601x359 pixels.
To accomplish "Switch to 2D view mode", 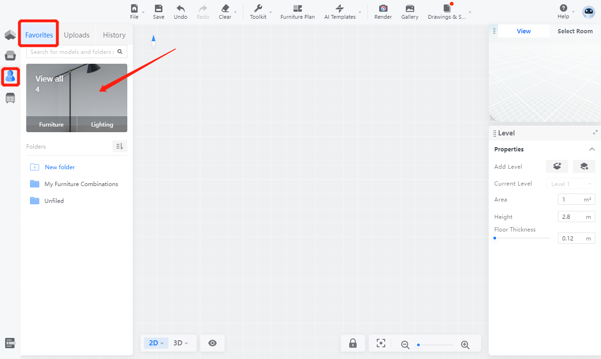I will tap(154, 343).
